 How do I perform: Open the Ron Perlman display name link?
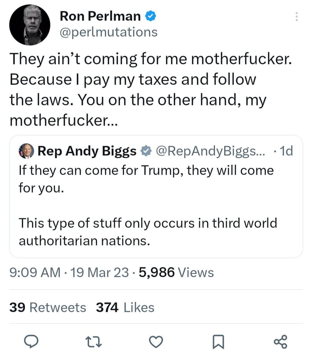pyautogui.click(x=100, y=16)
